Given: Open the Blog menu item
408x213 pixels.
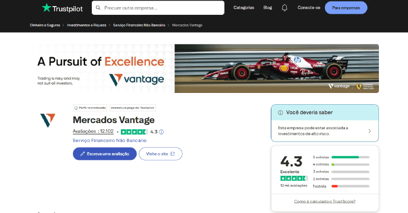Looking at the screenshot, I should click(x=267, y=8).
